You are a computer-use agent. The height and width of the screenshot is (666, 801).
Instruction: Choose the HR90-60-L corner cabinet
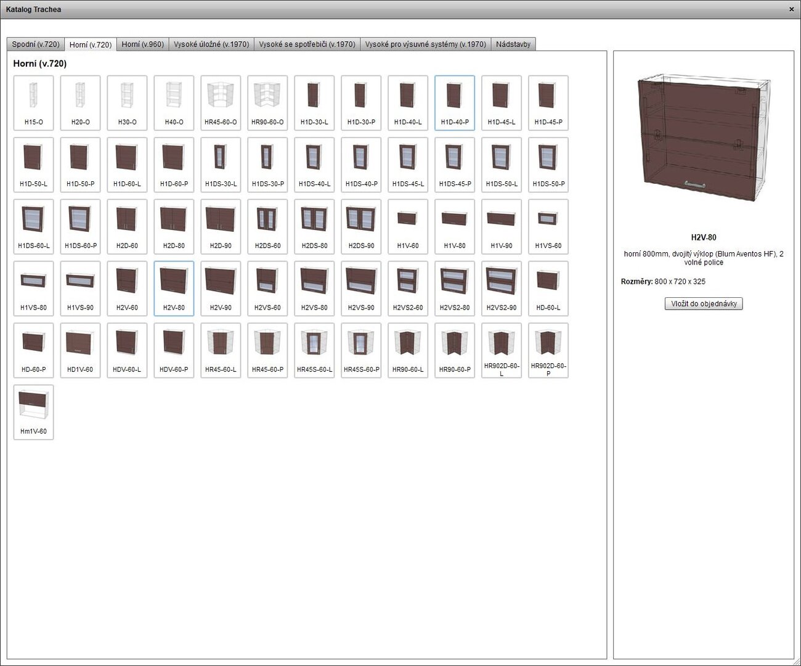pyautogui.click(x=408, y=350)
